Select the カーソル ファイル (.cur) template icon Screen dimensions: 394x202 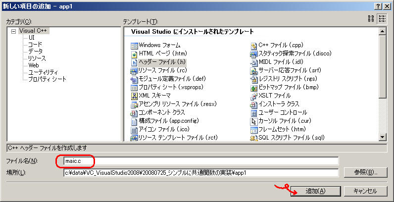254,121
